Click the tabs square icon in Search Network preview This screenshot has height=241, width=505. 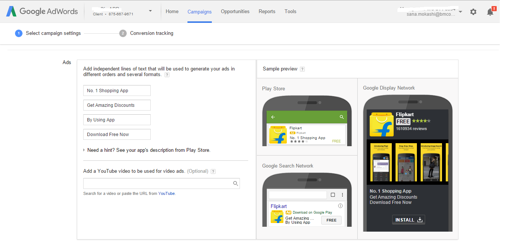[333, 195]
